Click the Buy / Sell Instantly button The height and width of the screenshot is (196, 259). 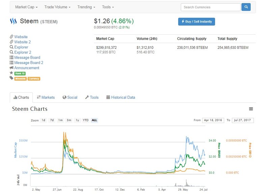197,22
